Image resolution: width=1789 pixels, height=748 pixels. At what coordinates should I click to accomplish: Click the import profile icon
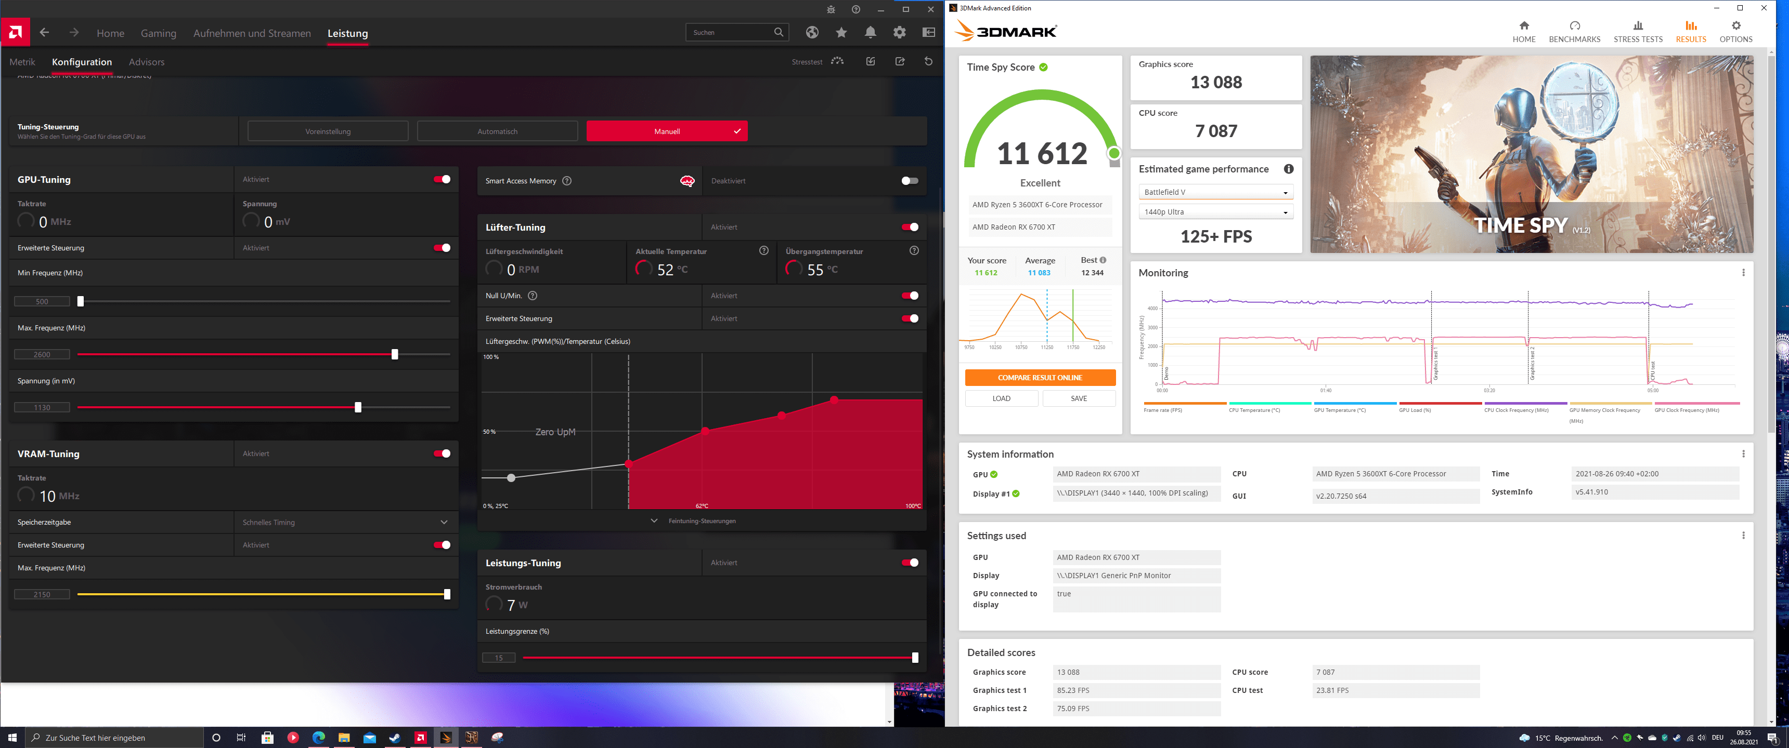[x=871, y=61]
